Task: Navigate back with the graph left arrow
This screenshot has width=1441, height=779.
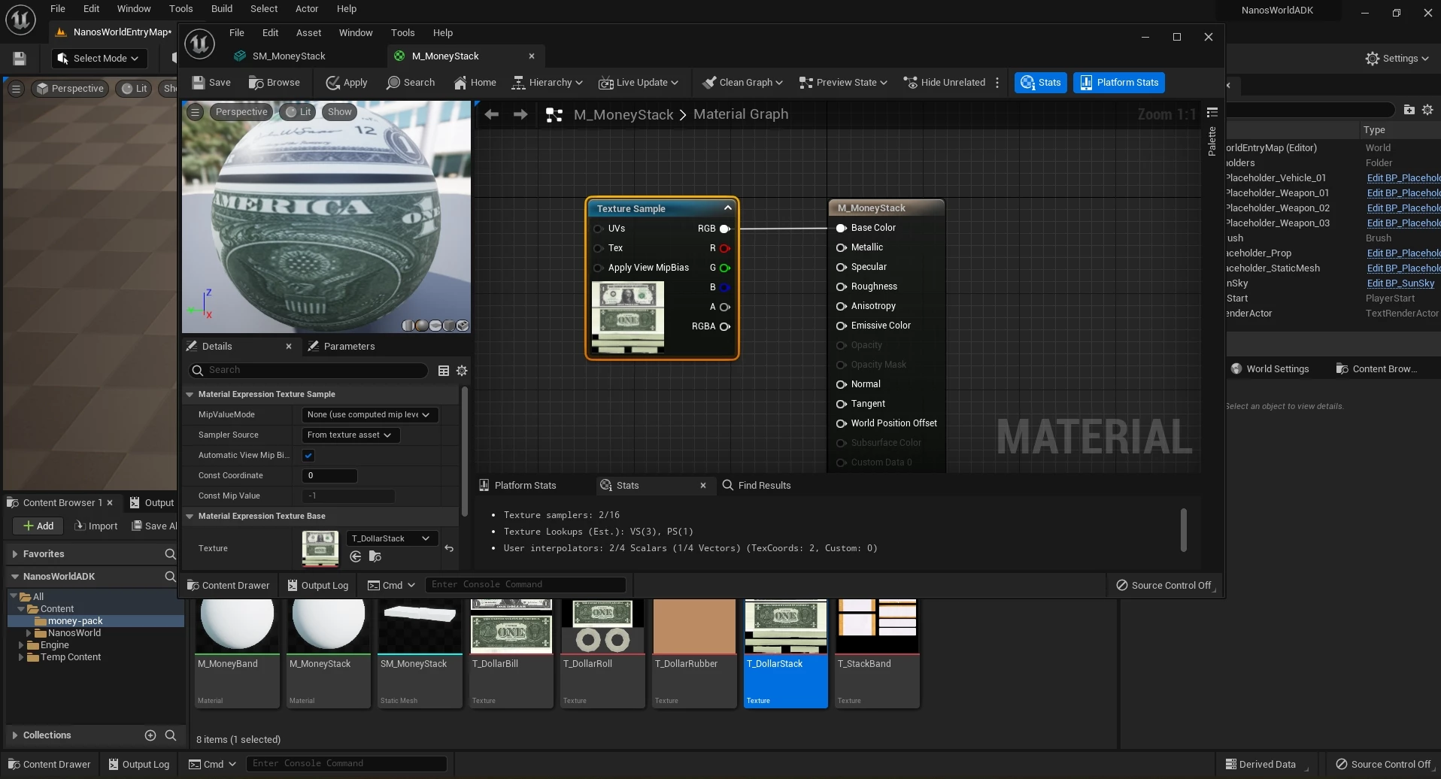Action: 492,114
